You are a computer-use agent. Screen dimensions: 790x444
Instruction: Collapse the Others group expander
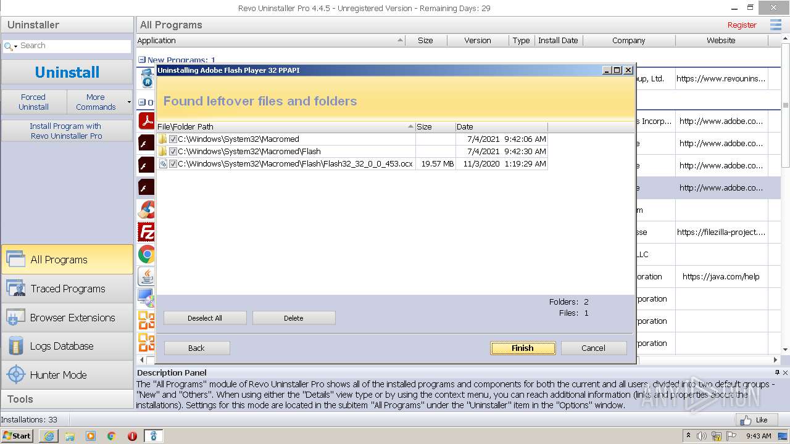click(142, 102)
